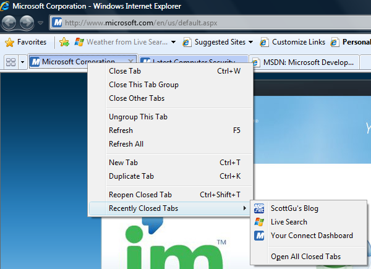The width and height of the screenshot is (371, 269).
Task: Open the Favorites star button
Action: pyautogui.click(x=26, y=42)
